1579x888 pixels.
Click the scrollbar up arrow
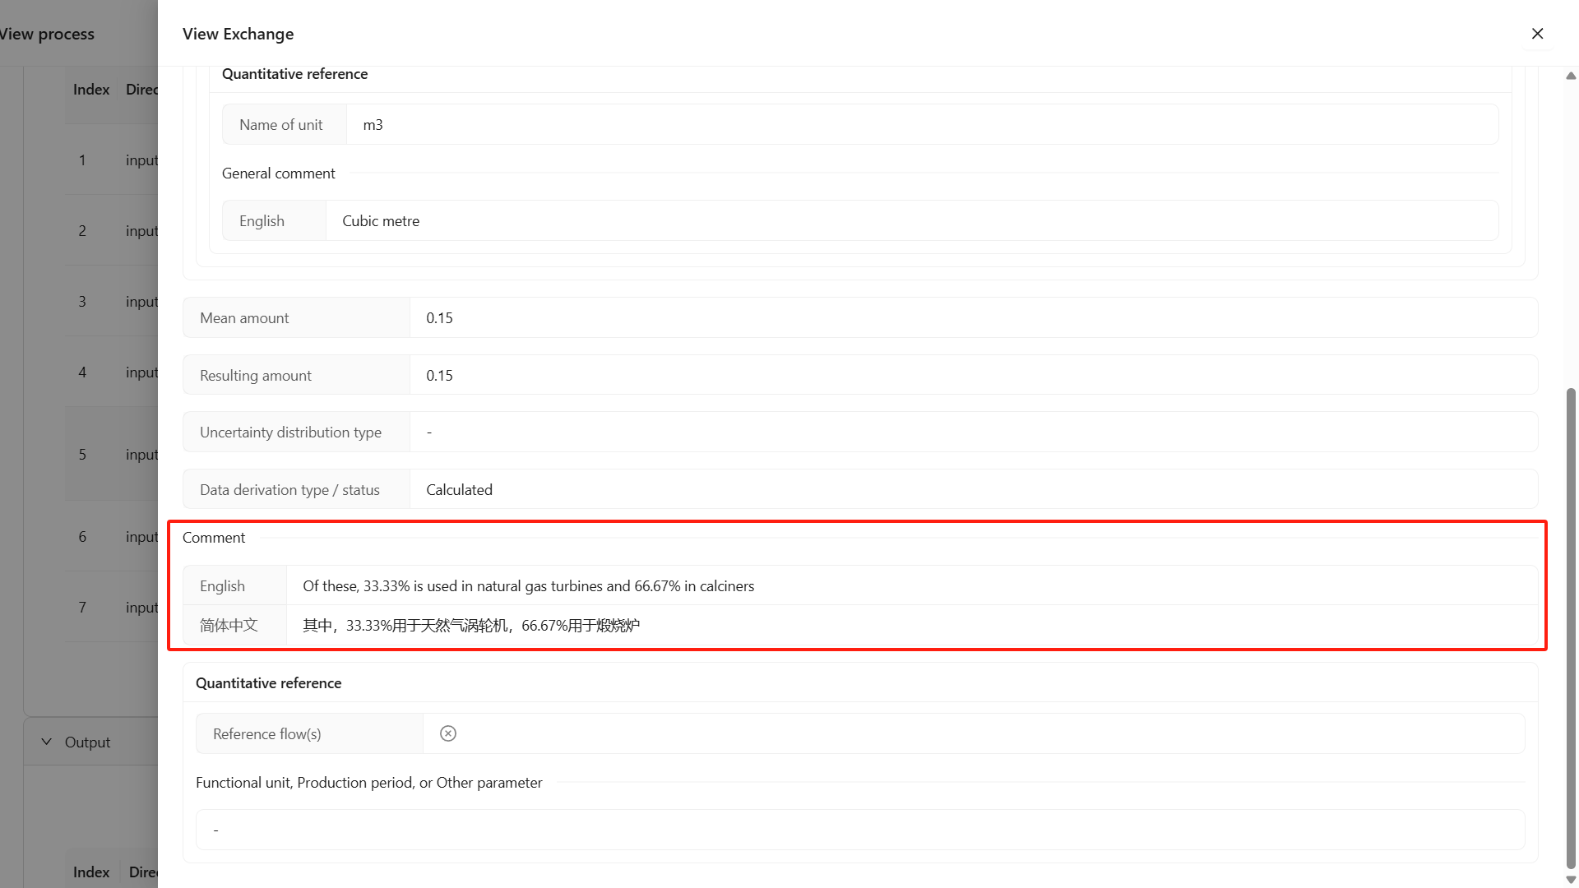click(x=1571, y=76)
